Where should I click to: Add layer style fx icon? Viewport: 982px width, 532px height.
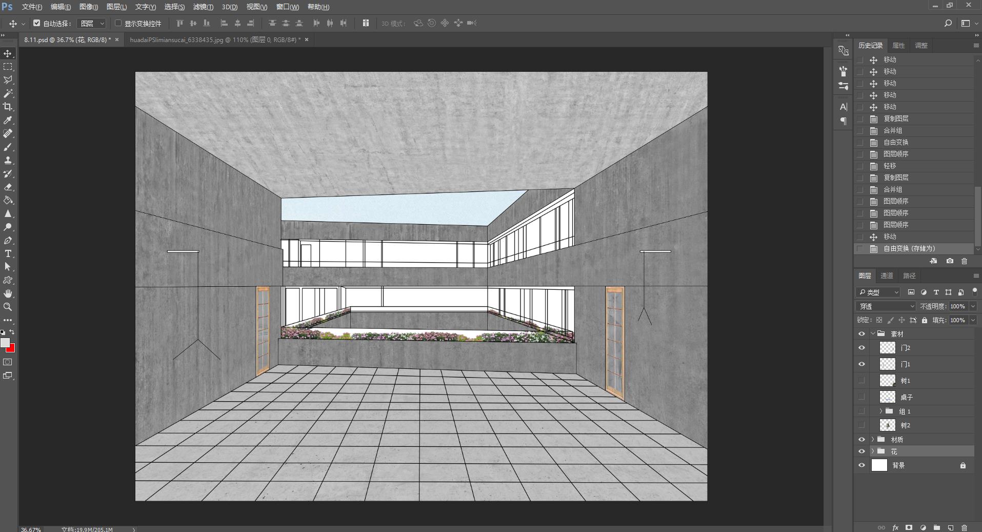point(895,527)
